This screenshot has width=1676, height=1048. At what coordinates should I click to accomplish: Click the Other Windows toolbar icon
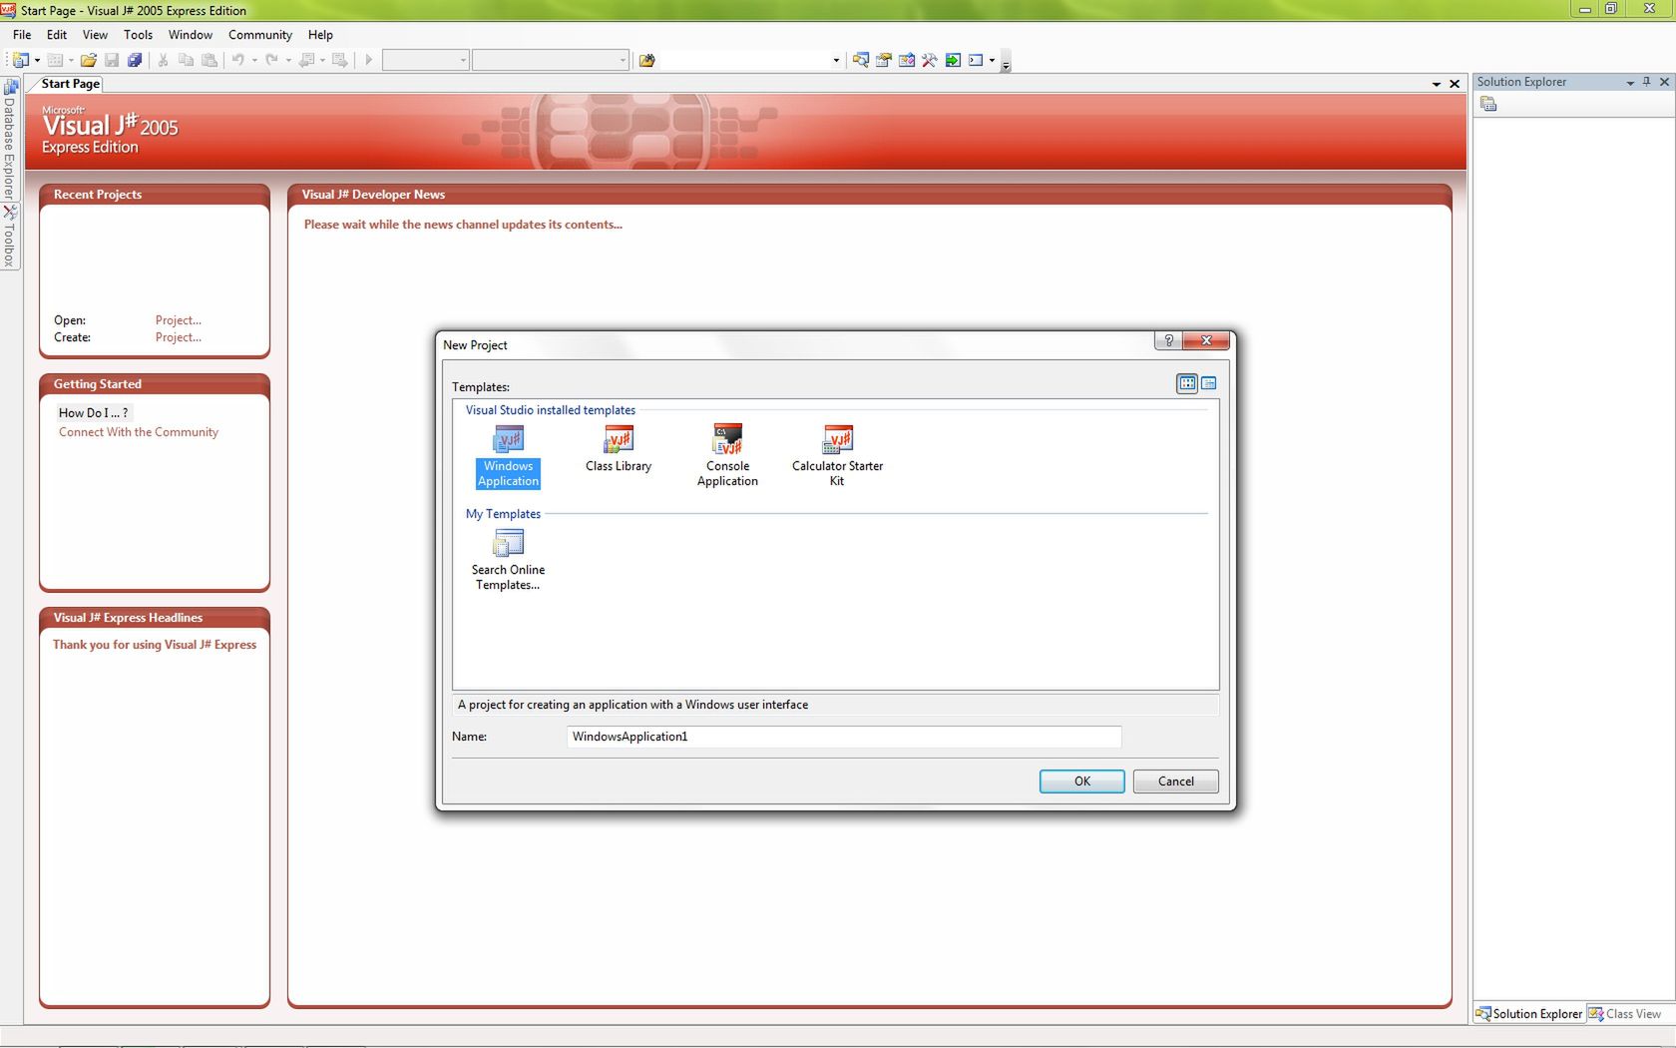[976, 60]
